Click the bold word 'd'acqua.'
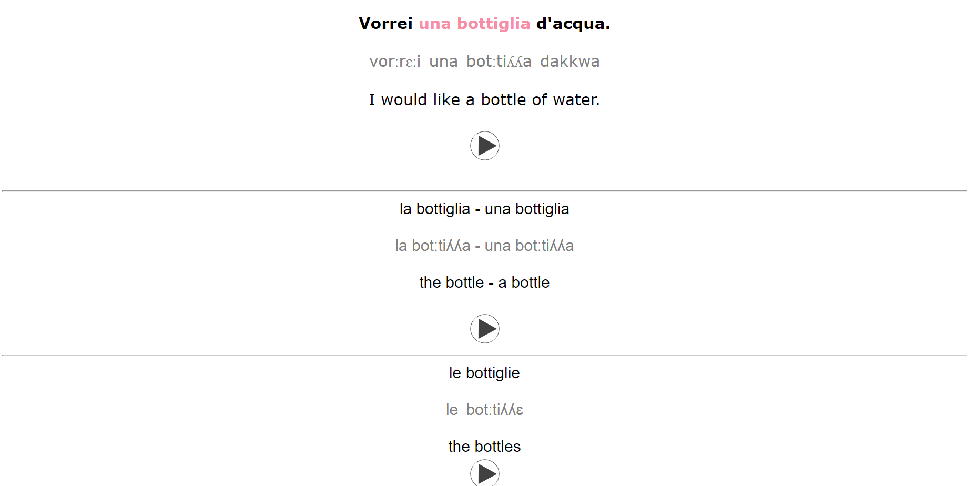The height and width of the screenshot is (486, 976). click(x=573, y=24)
